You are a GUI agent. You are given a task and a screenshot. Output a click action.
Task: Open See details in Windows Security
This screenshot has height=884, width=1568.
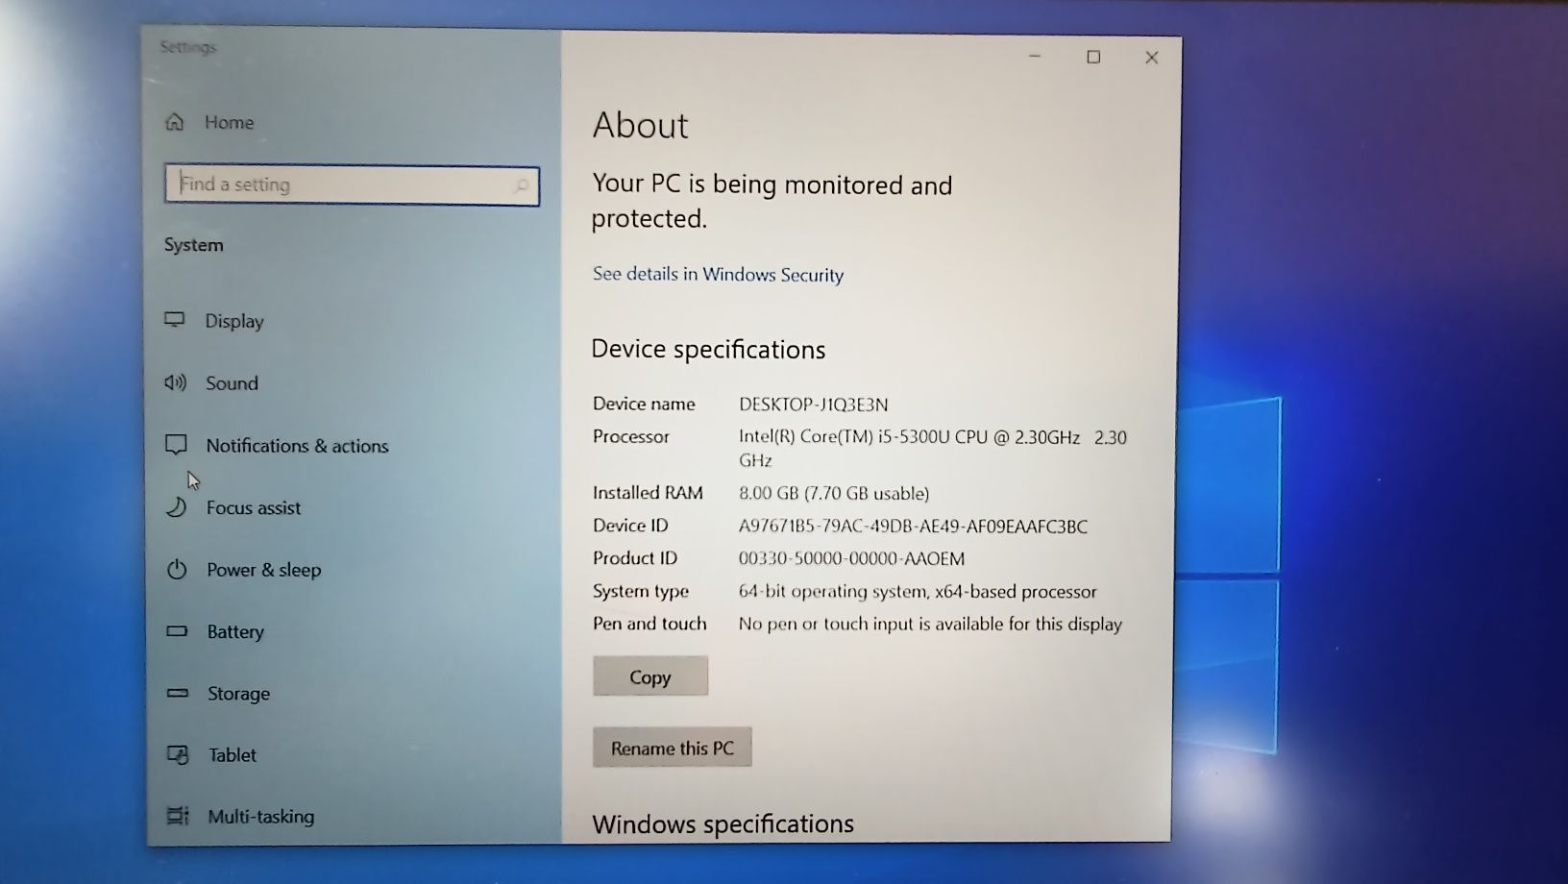click(718, 275)
